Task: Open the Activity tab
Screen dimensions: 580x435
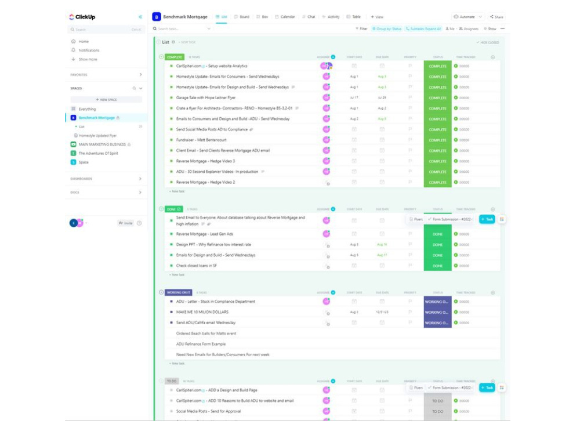Action: [331, 17]
